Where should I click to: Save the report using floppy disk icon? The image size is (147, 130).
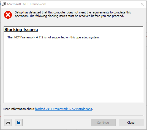click(19, 123)
